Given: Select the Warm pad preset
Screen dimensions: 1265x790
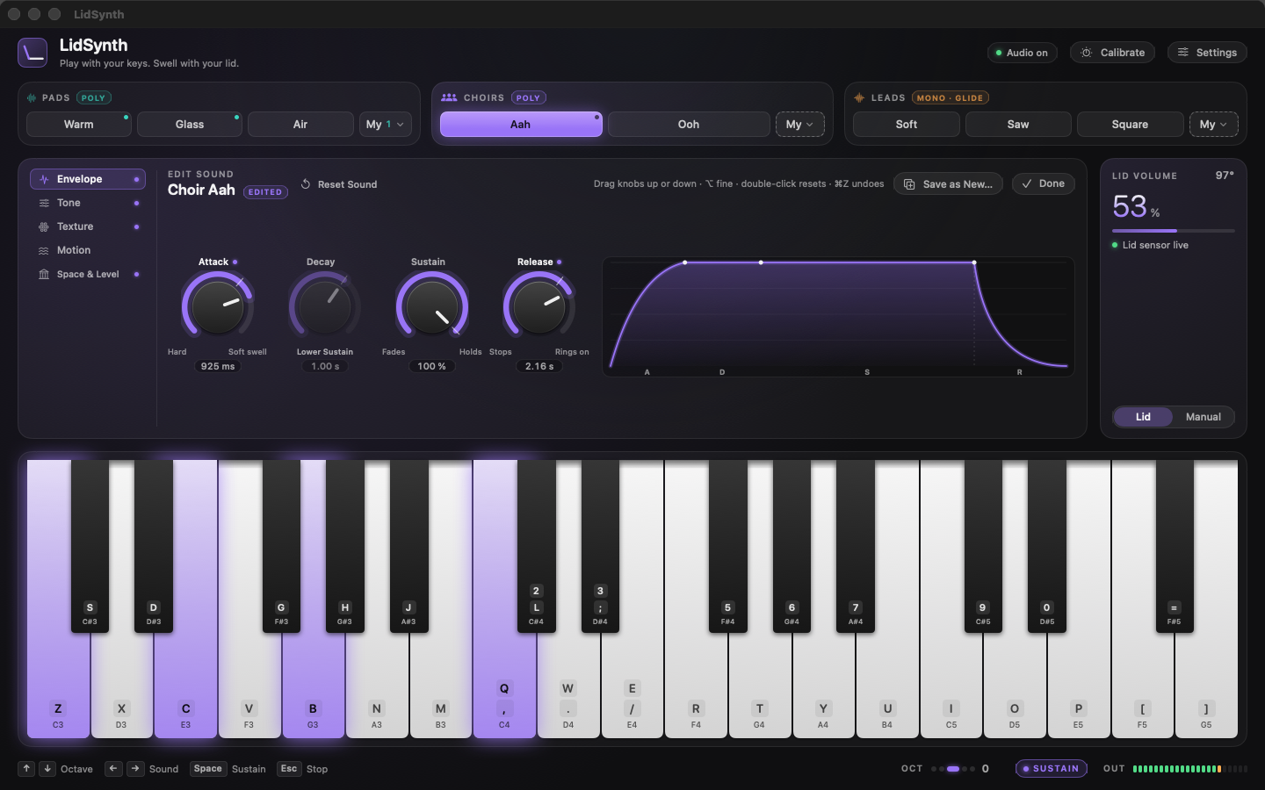Looking at the screenshot, I should point(79,125).
